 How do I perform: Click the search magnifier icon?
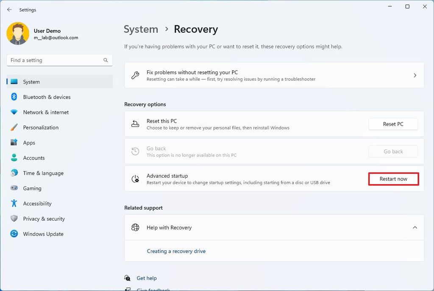coord(106,60)
